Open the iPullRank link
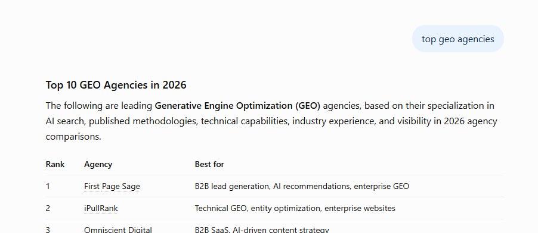 [101, 209]
